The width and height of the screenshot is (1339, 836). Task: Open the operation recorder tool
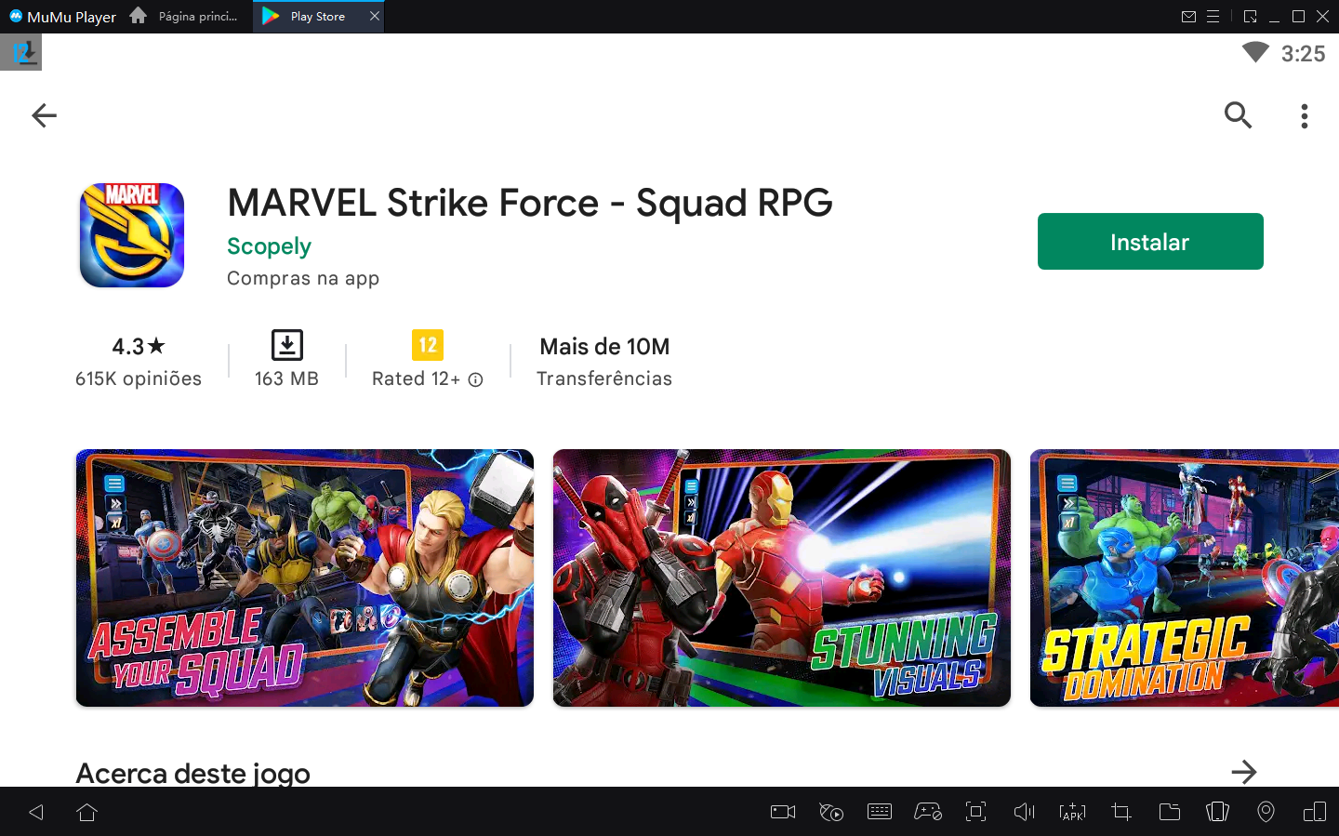[x=831, y=811]
